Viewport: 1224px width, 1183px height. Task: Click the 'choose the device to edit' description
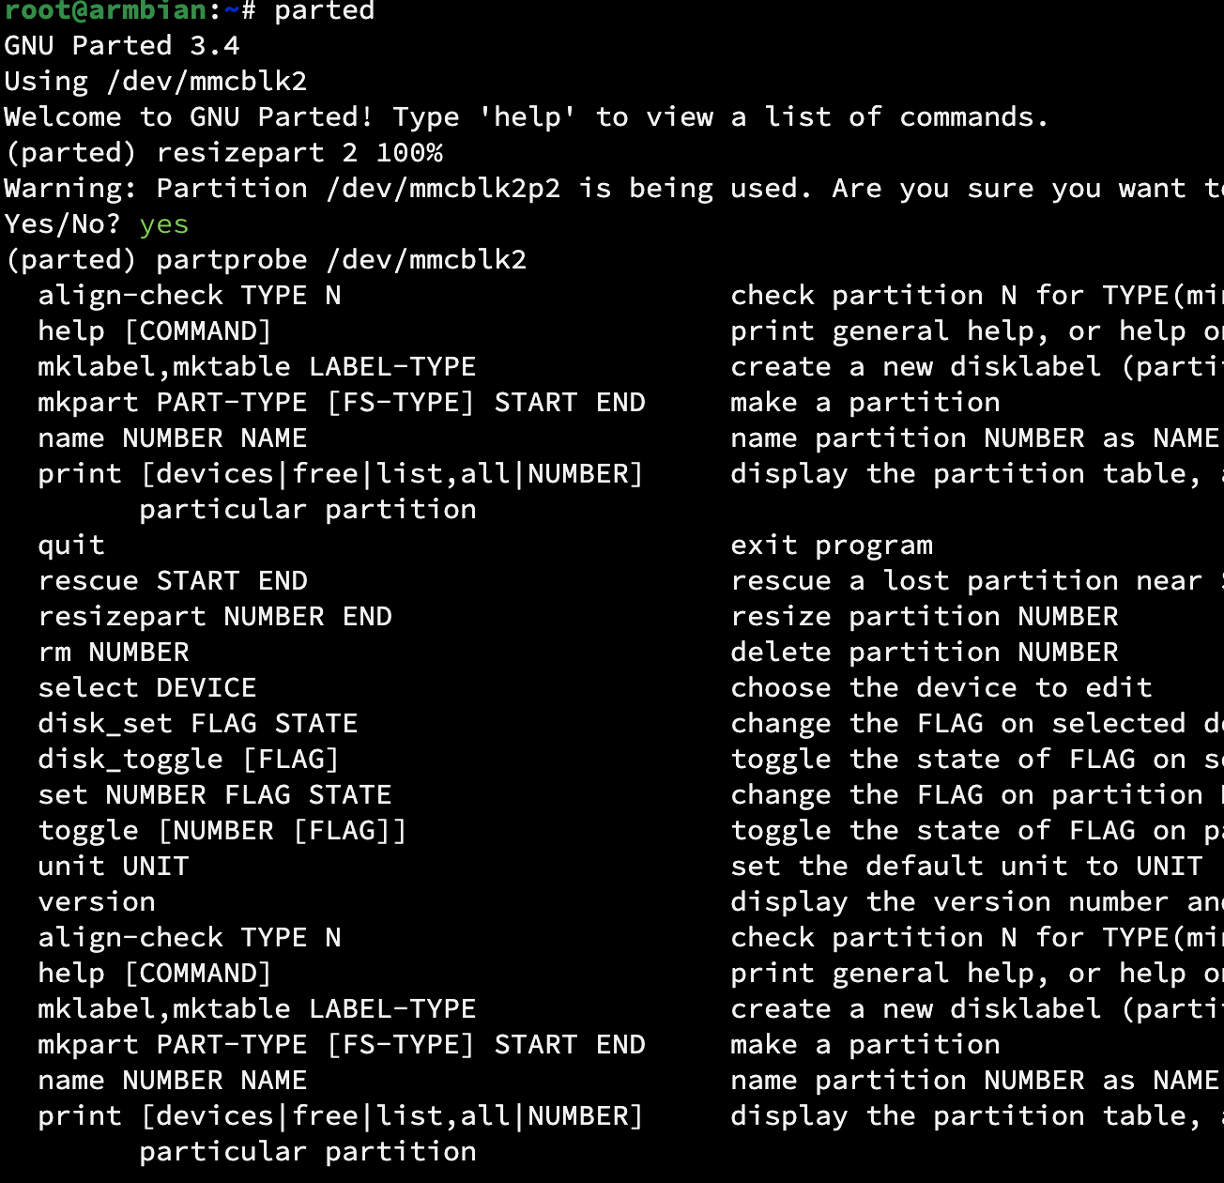[941, 688]
